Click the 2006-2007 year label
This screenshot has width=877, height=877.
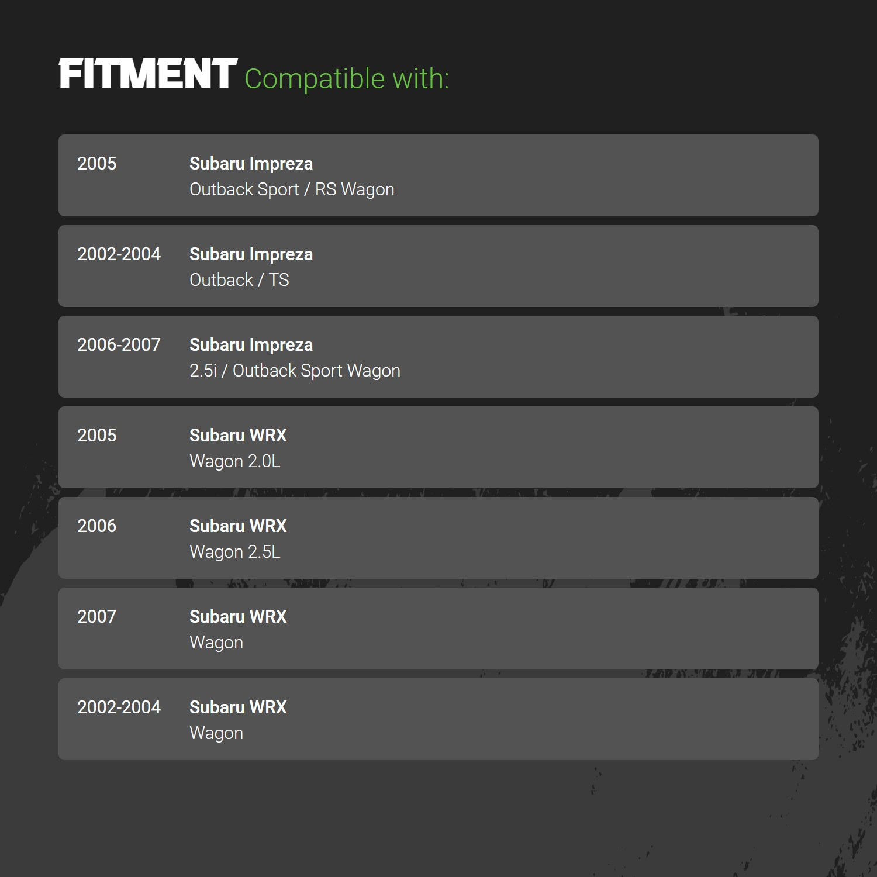tap(119, 345)
